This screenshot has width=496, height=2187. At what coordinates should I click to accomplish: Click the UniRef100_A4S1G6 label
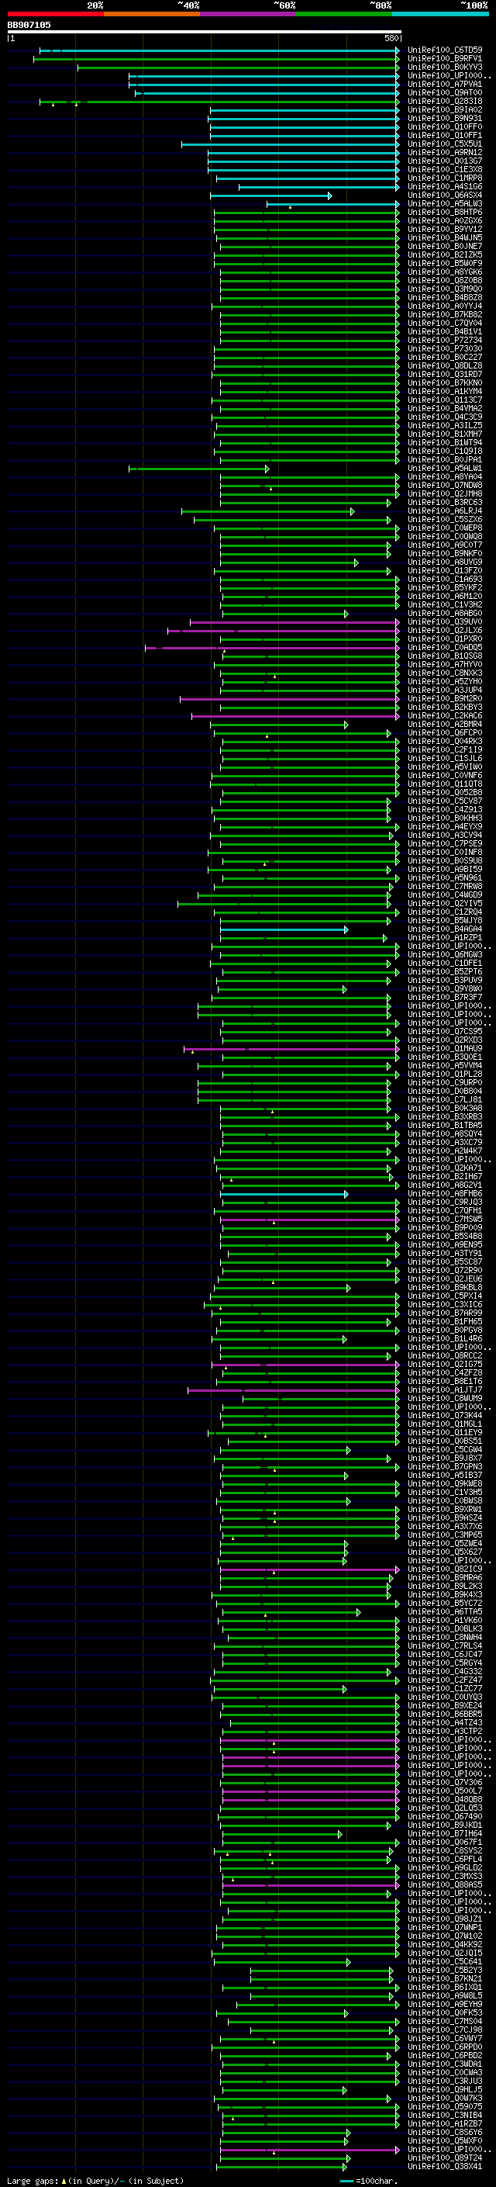[x=445, y=188]
